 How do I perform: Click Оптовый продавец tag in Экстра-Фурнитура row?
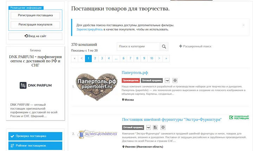point(133,128)
